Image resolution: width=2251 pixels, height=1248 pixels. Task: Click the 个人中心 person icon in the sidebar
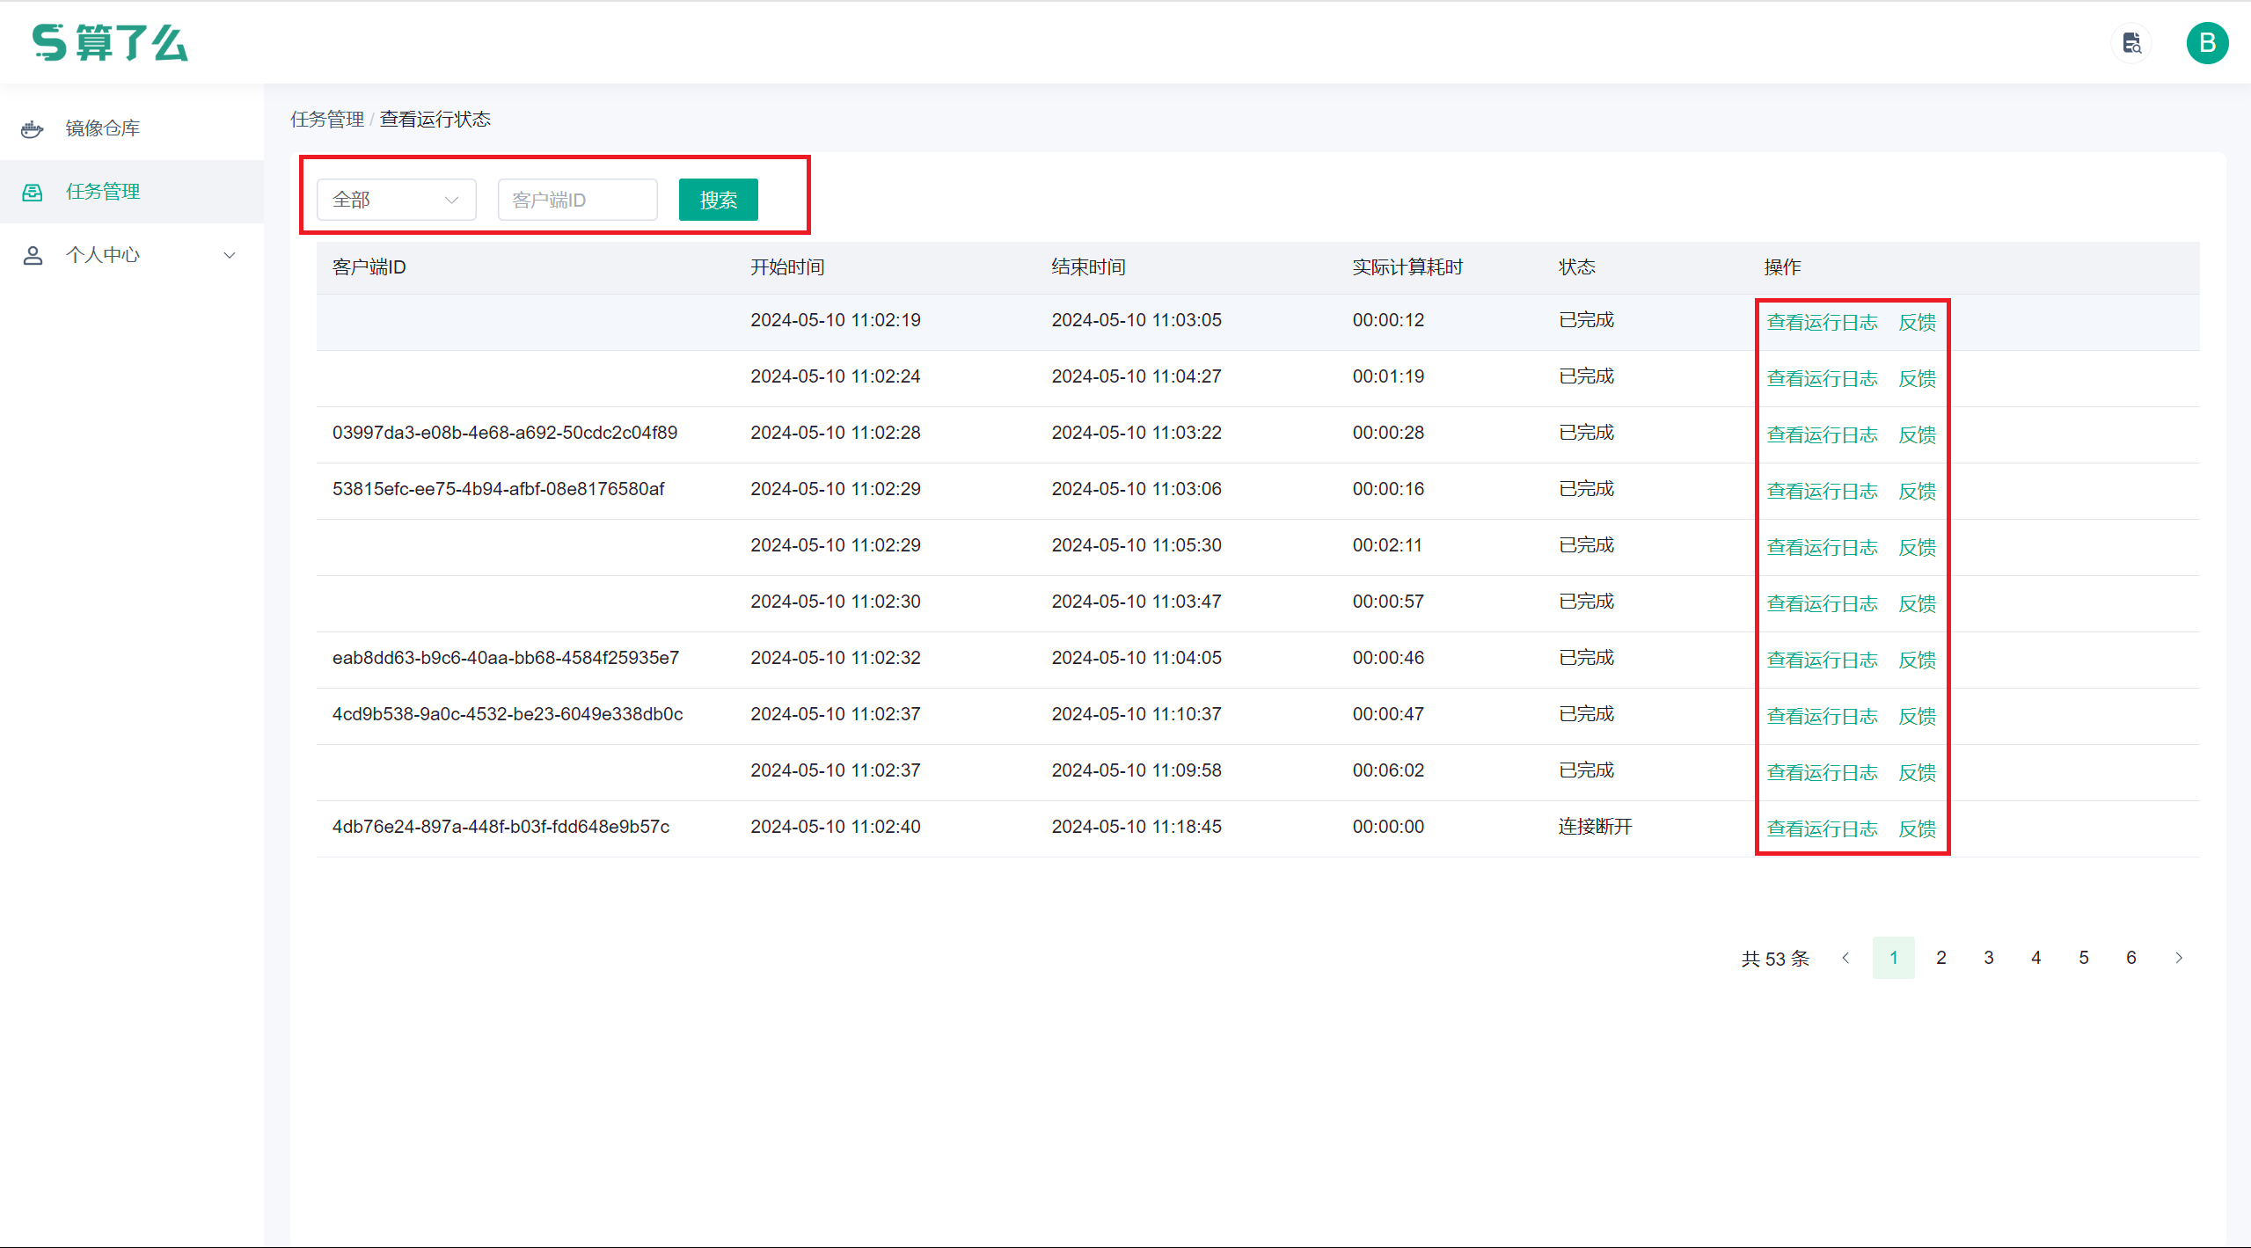click(x=33, y=255)
